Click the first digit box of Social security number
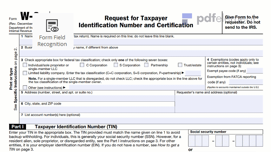The height and width of the screenshot is (152, 271). [192, 141]
